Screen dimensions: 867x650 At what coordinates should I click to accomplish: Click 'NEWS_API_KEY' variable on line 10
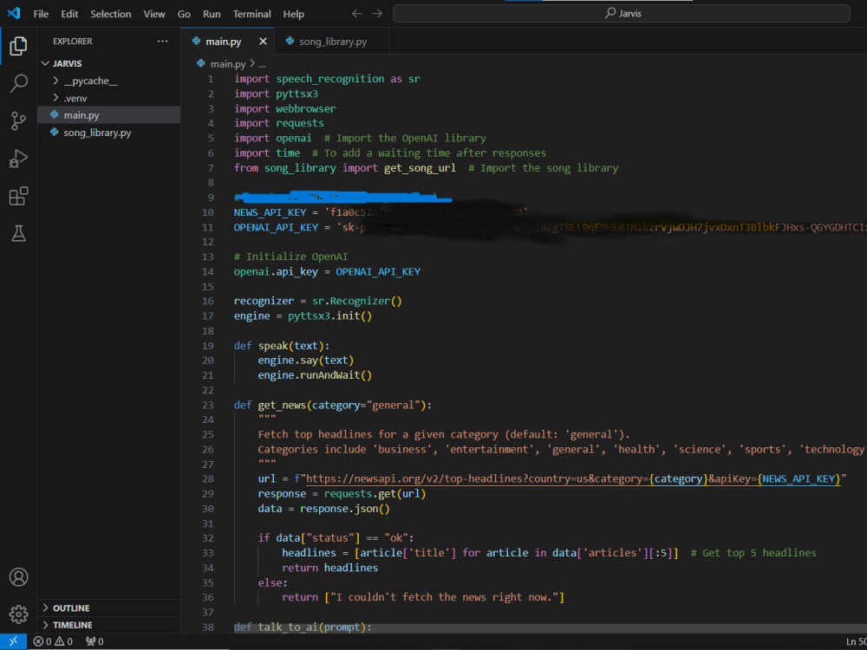pos(270,212)
